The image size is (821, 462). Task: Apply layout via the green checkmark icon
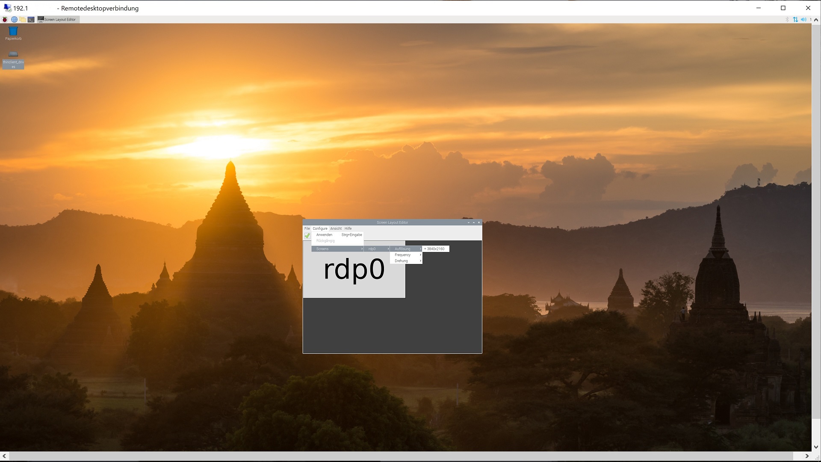[x=307, y=235]
